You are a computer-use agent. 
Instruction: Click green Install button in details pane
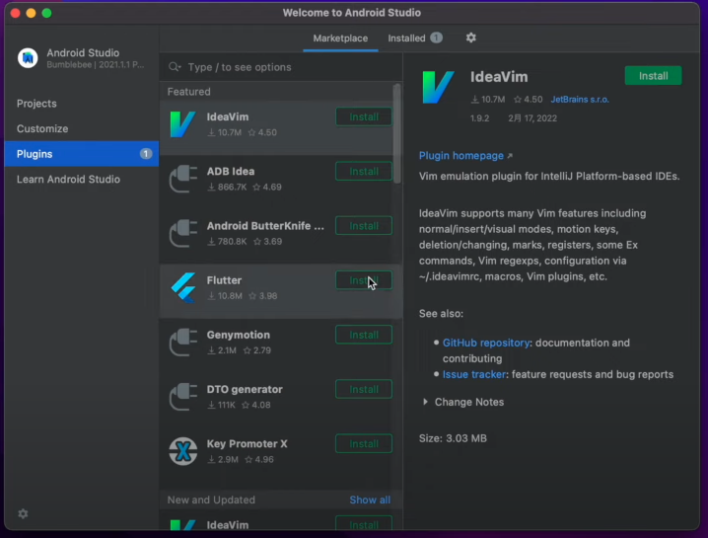653,76
